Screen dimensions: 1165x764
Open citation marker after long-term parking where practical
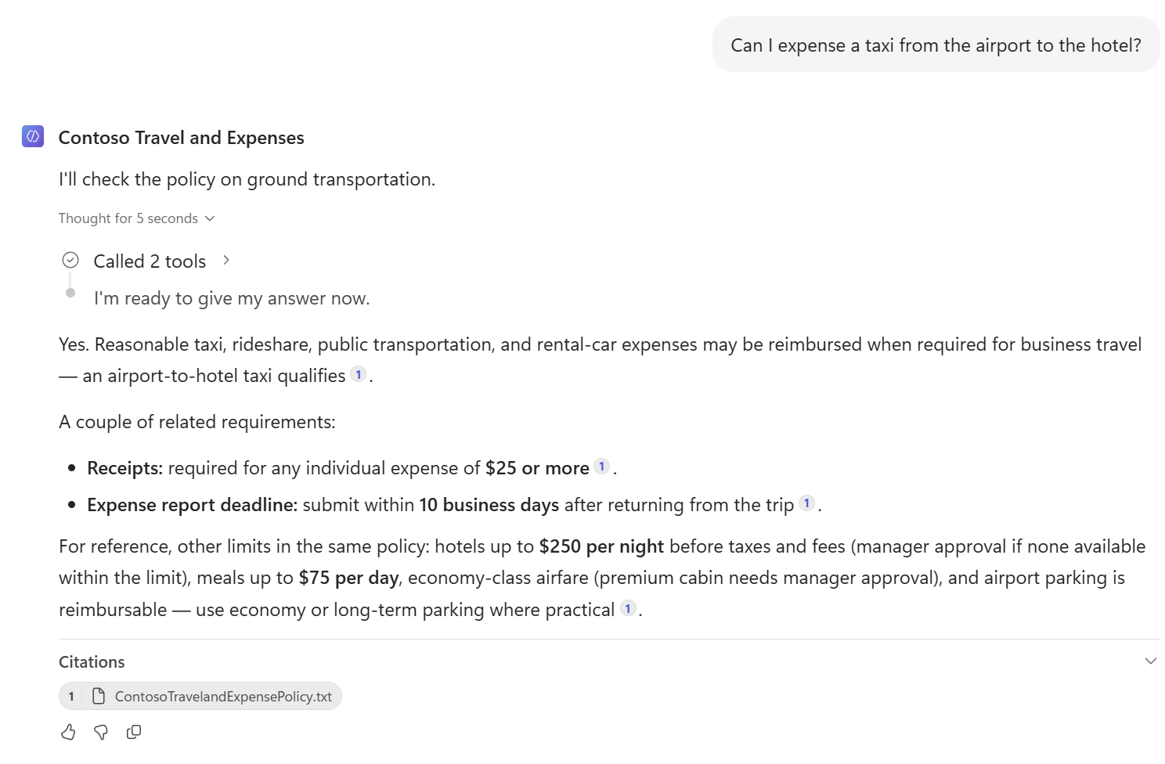[x=627, y=607]
